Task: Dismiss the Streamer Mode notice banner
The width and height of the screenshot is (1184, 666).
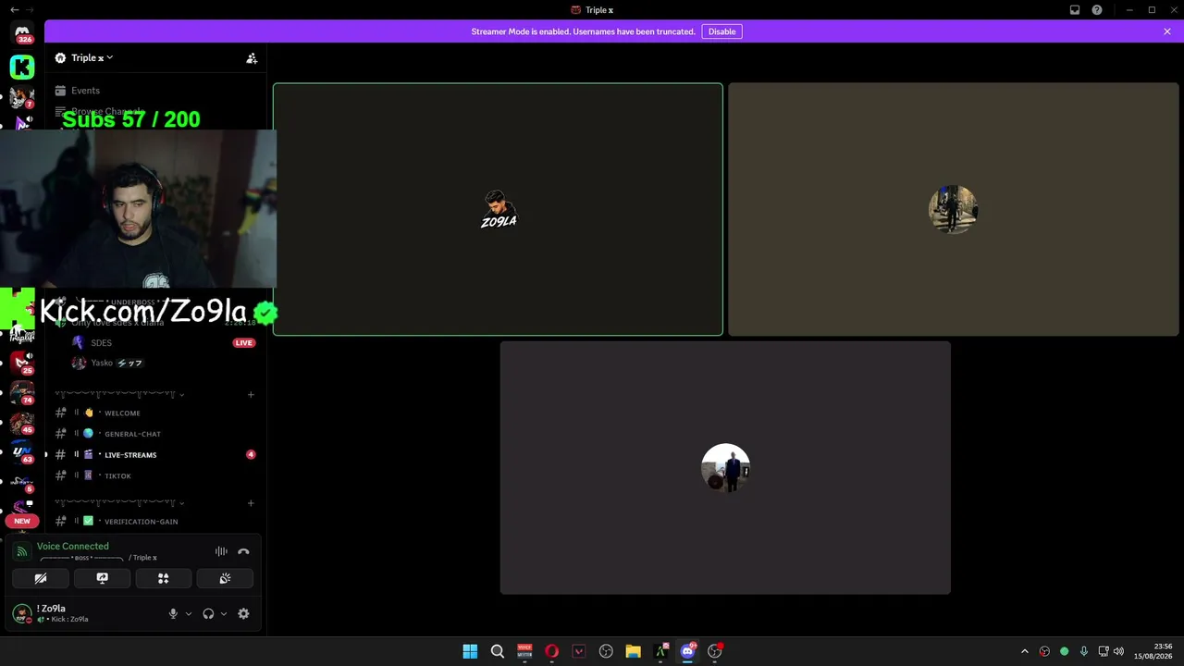Action: click(x=1167, y=31)
